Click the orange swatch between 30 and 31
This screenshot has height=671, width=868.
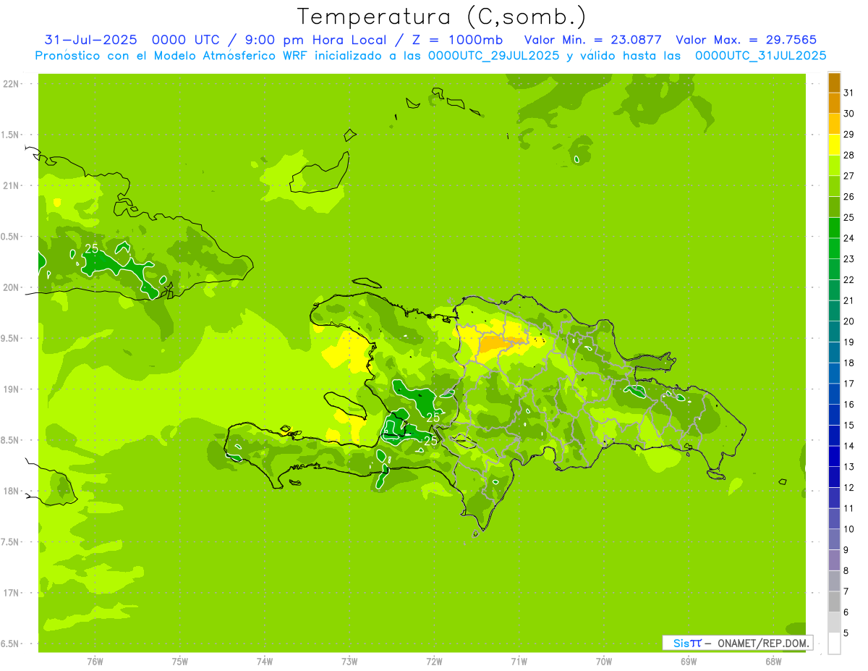click(x=834, y=103)
